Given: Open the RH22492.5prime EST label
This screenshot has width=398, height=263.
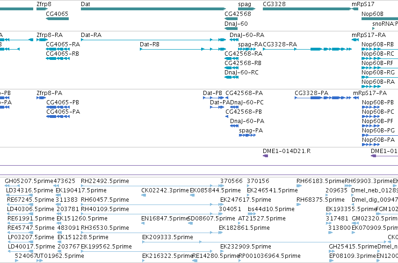Looking at the screenshot, I should 105,181.
